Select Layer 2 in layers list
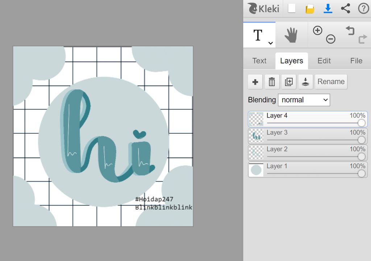 point(308,153)
